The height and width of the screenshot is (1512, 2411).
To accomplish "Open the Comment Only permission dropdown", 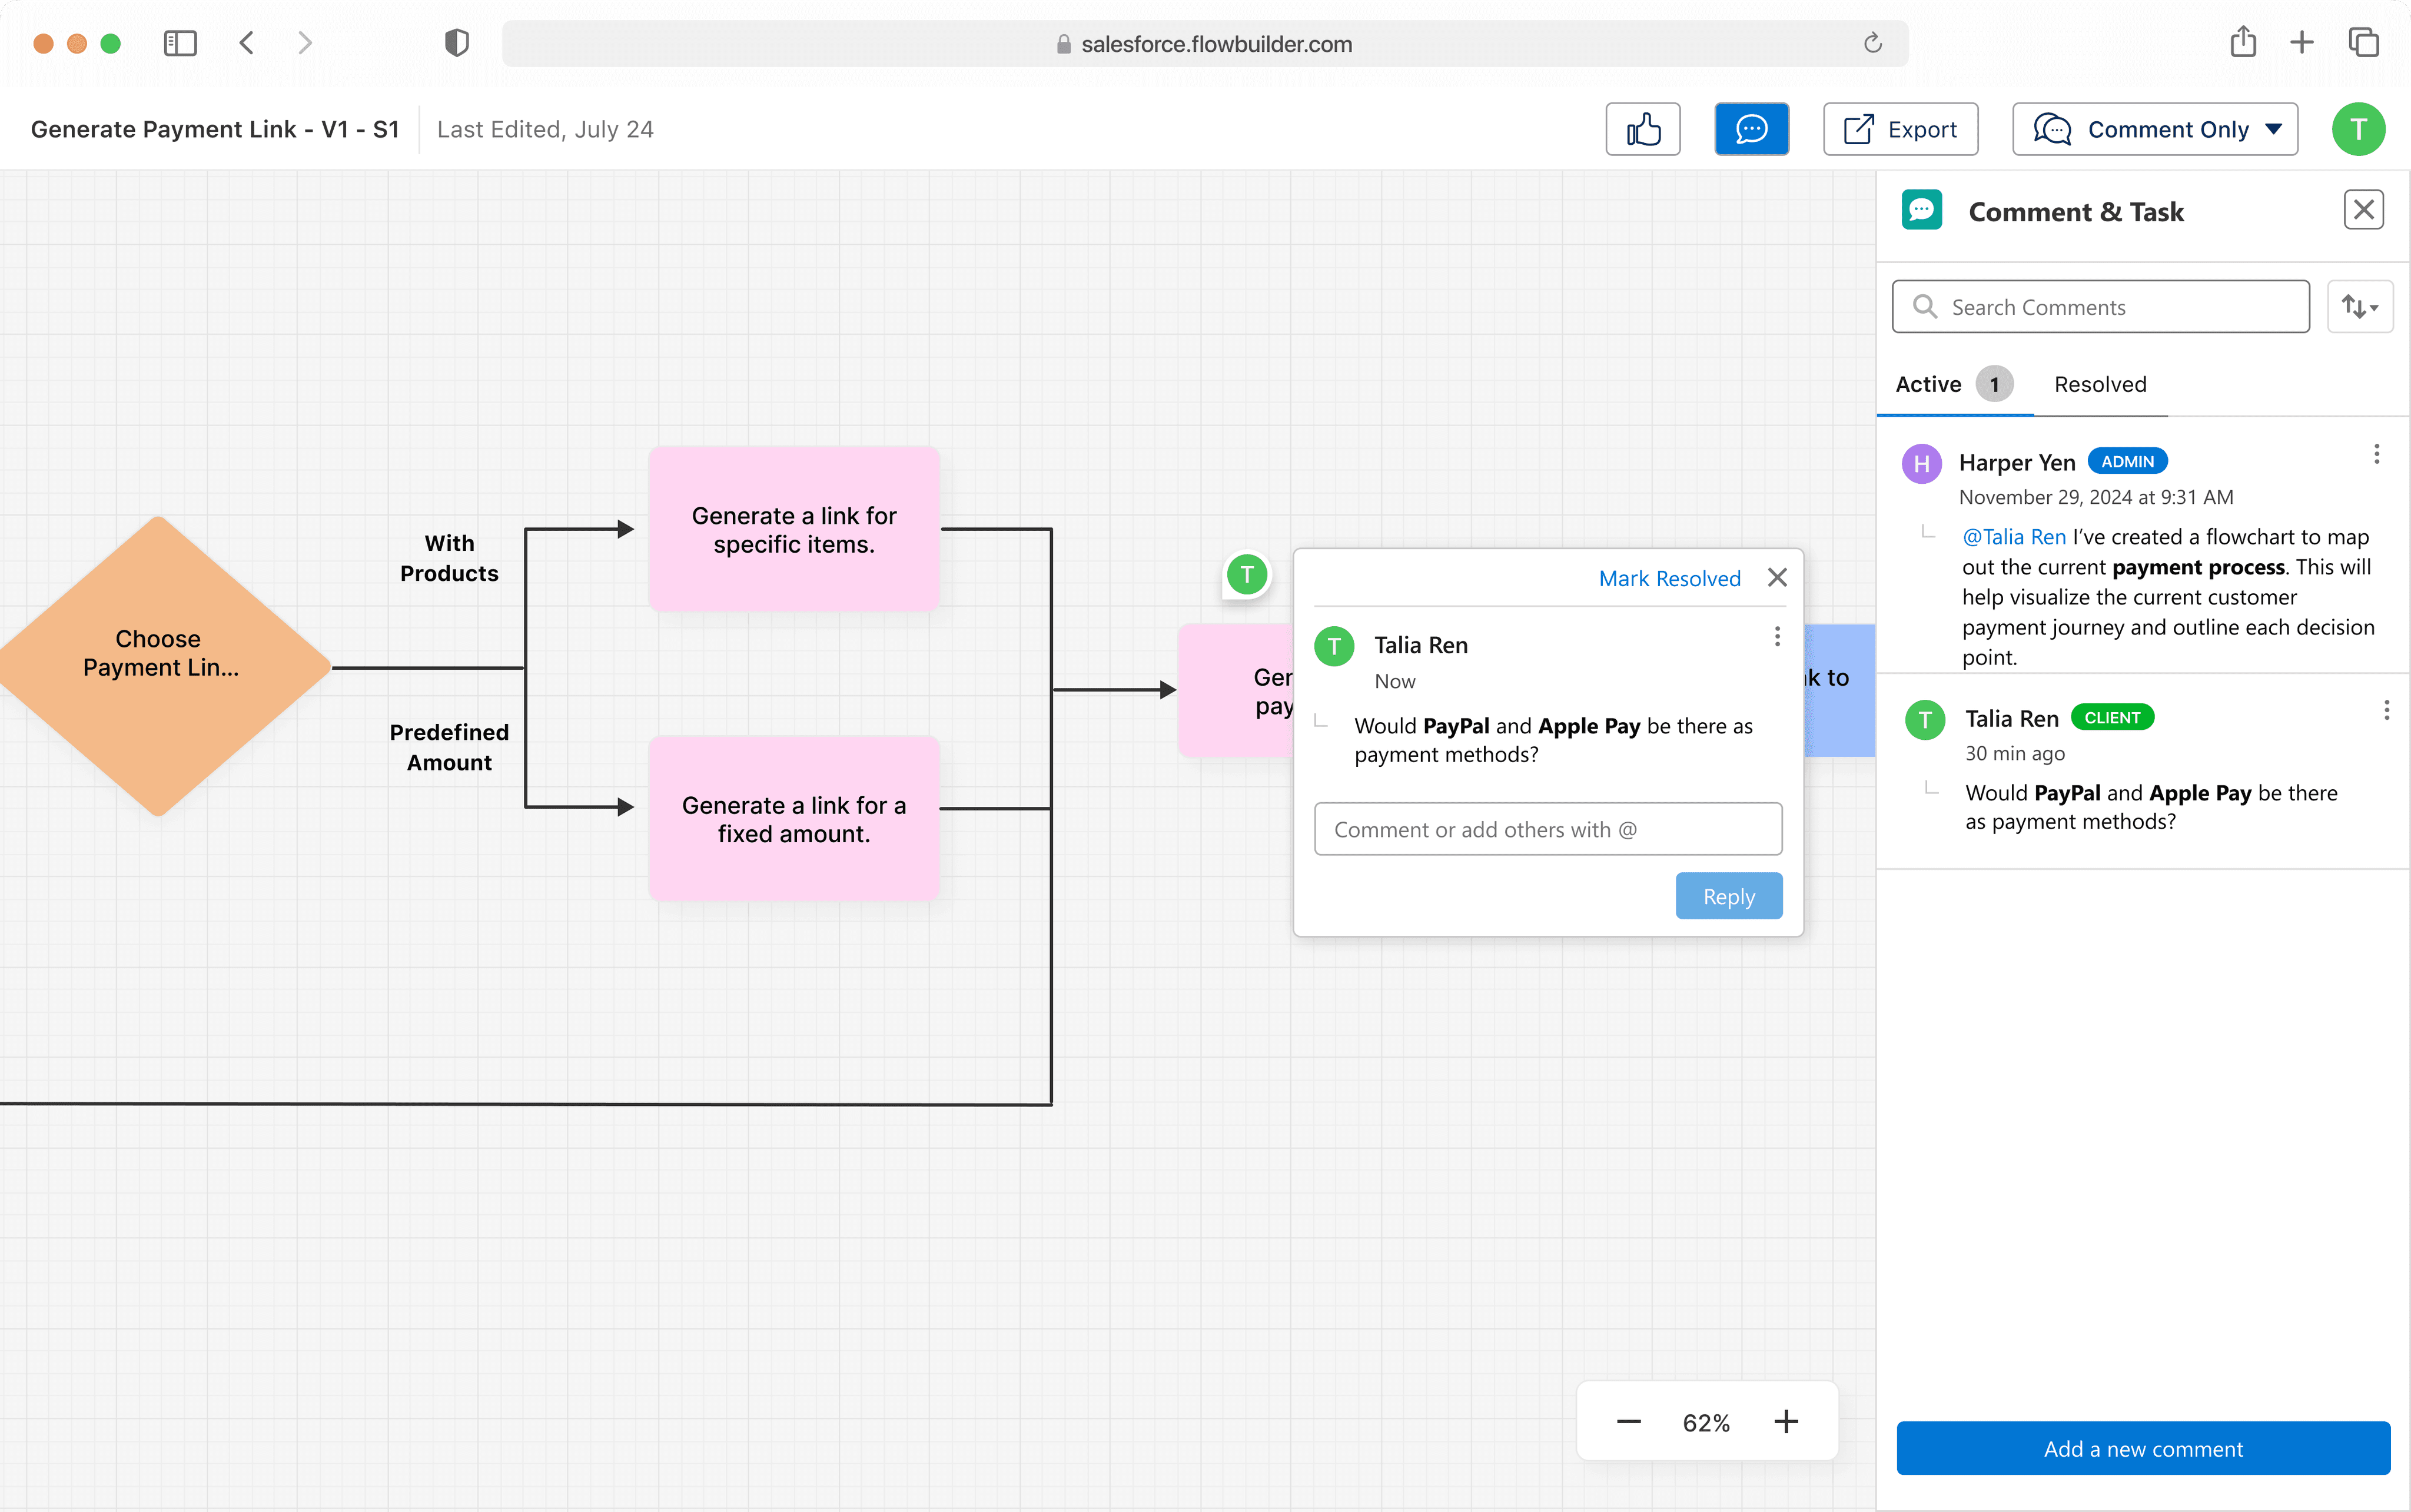I will coord(2155,129).
